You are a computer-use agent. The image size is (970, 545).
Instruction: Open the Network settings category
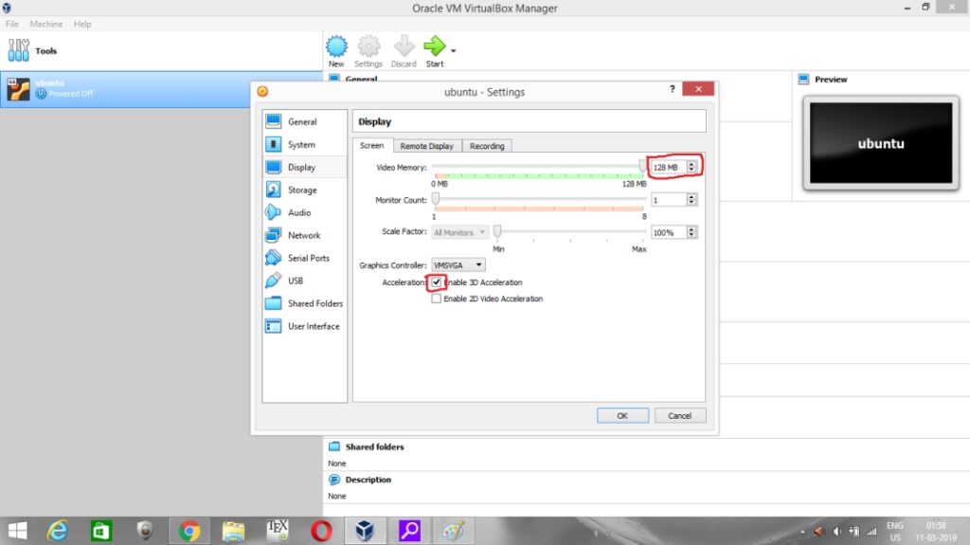coord(304,235)
